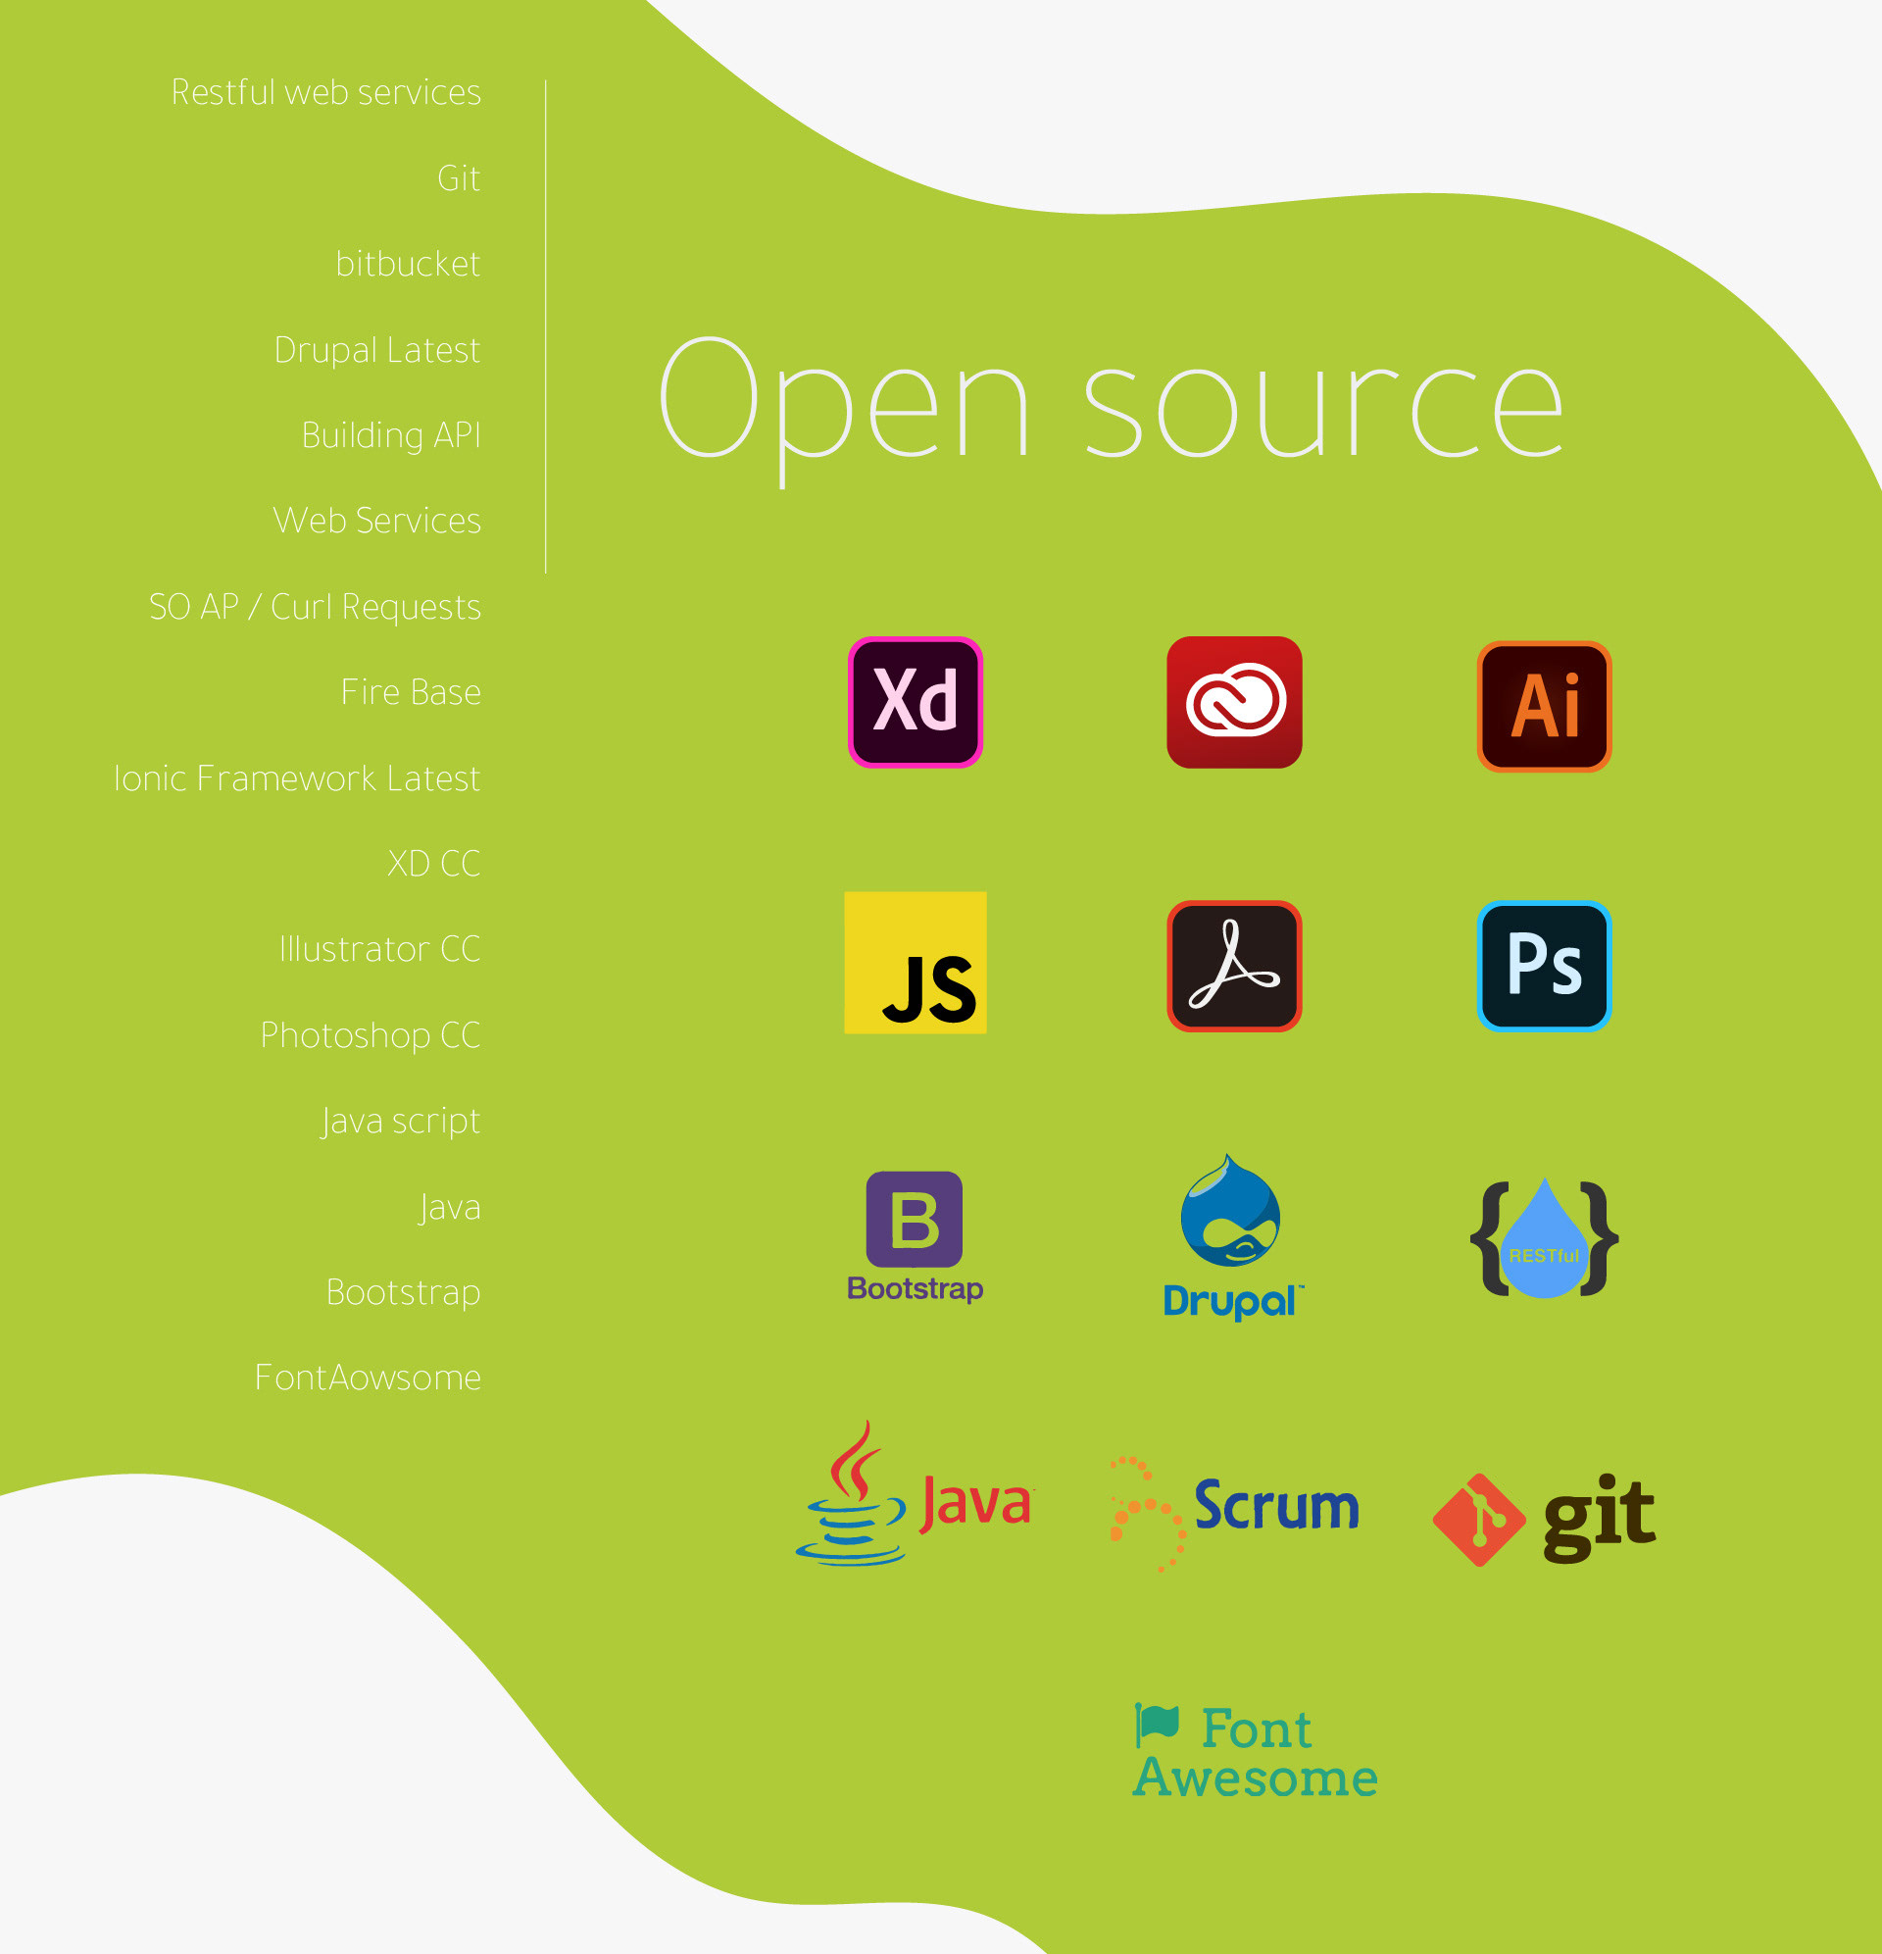Click the Adobe Creative Cloud icon
The height and width of the screenshot is (1954, 1882).
tap(1234, 702)
